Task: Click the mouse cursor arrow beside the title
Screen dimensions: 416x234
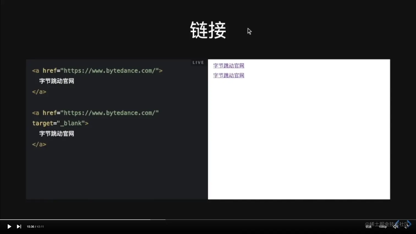Action: click(249, 31)
